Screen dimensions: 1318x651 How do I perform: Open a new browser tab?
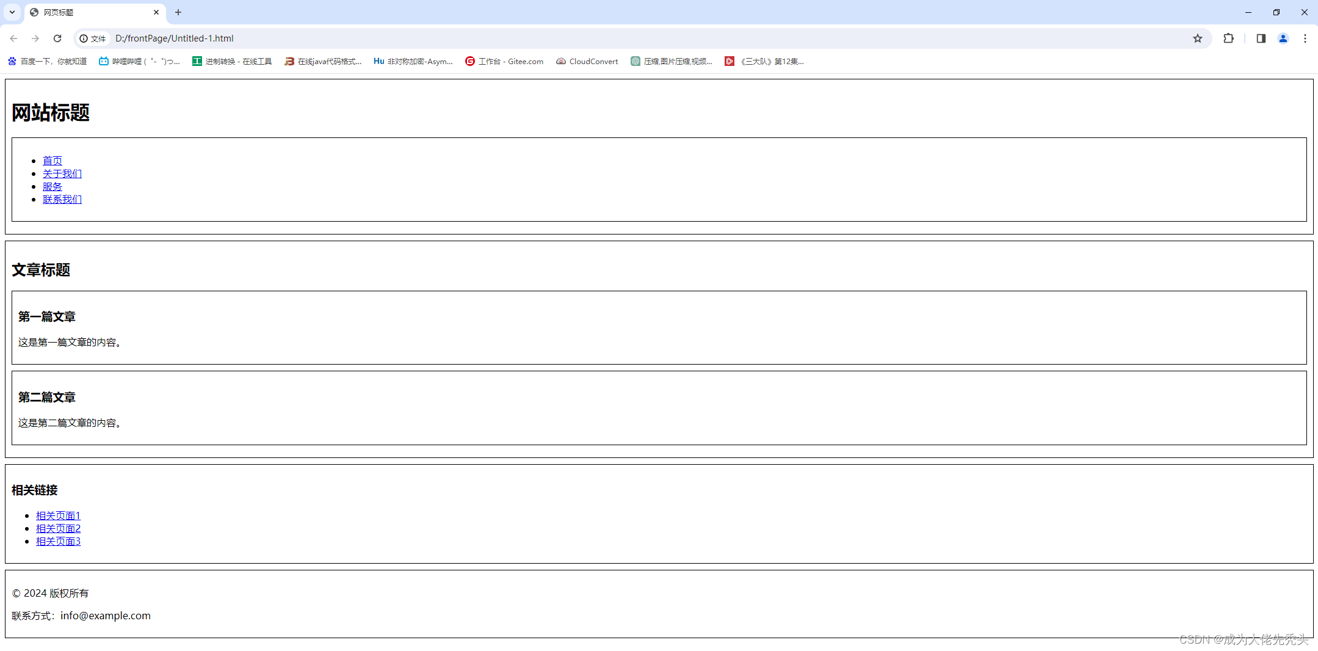[178, 12]
